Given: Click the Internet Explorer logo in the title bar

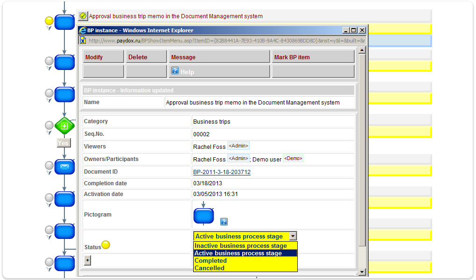Looking at the screenshot, I should [x=82, y=30].
